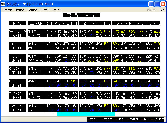167x123 pixels.
Task: Click the HDD status indicator
Action: 120,119
